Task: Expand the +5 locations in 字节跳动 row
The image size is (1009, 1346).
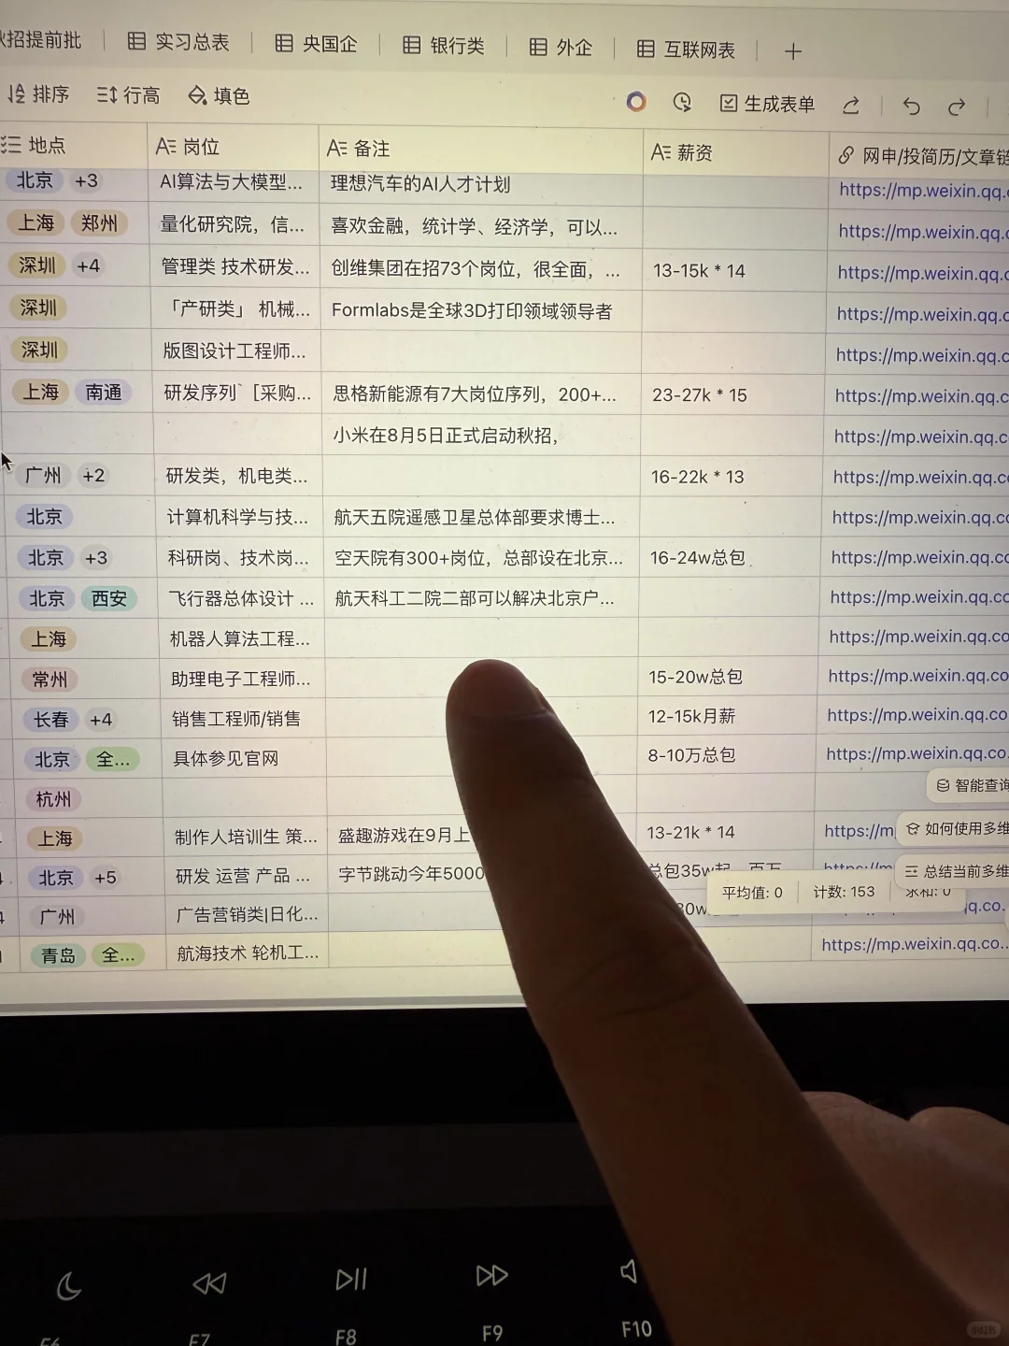Action: (x=106, y=878)
